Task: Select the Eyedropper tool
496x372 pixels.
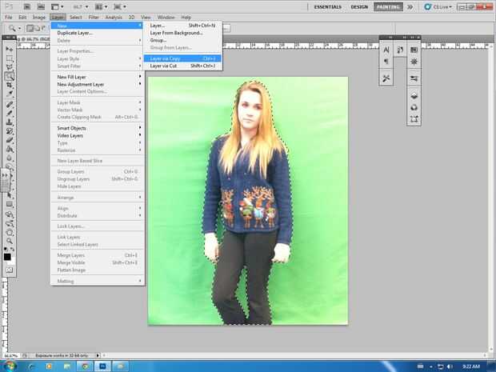Action: click(9, 94)
